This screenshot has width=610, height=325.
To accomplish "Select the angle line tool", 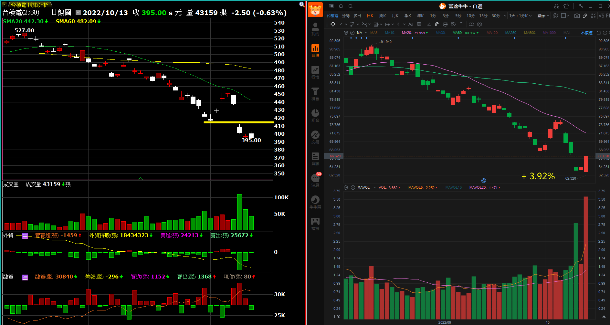I will (429, 24).
